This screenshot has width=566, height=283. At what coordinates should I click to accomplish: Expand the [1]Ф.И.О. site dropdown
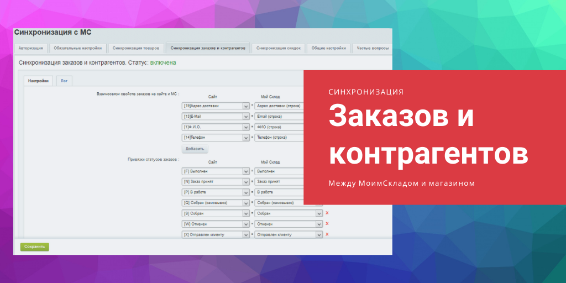pyautogui.click(x=216, y=127)
